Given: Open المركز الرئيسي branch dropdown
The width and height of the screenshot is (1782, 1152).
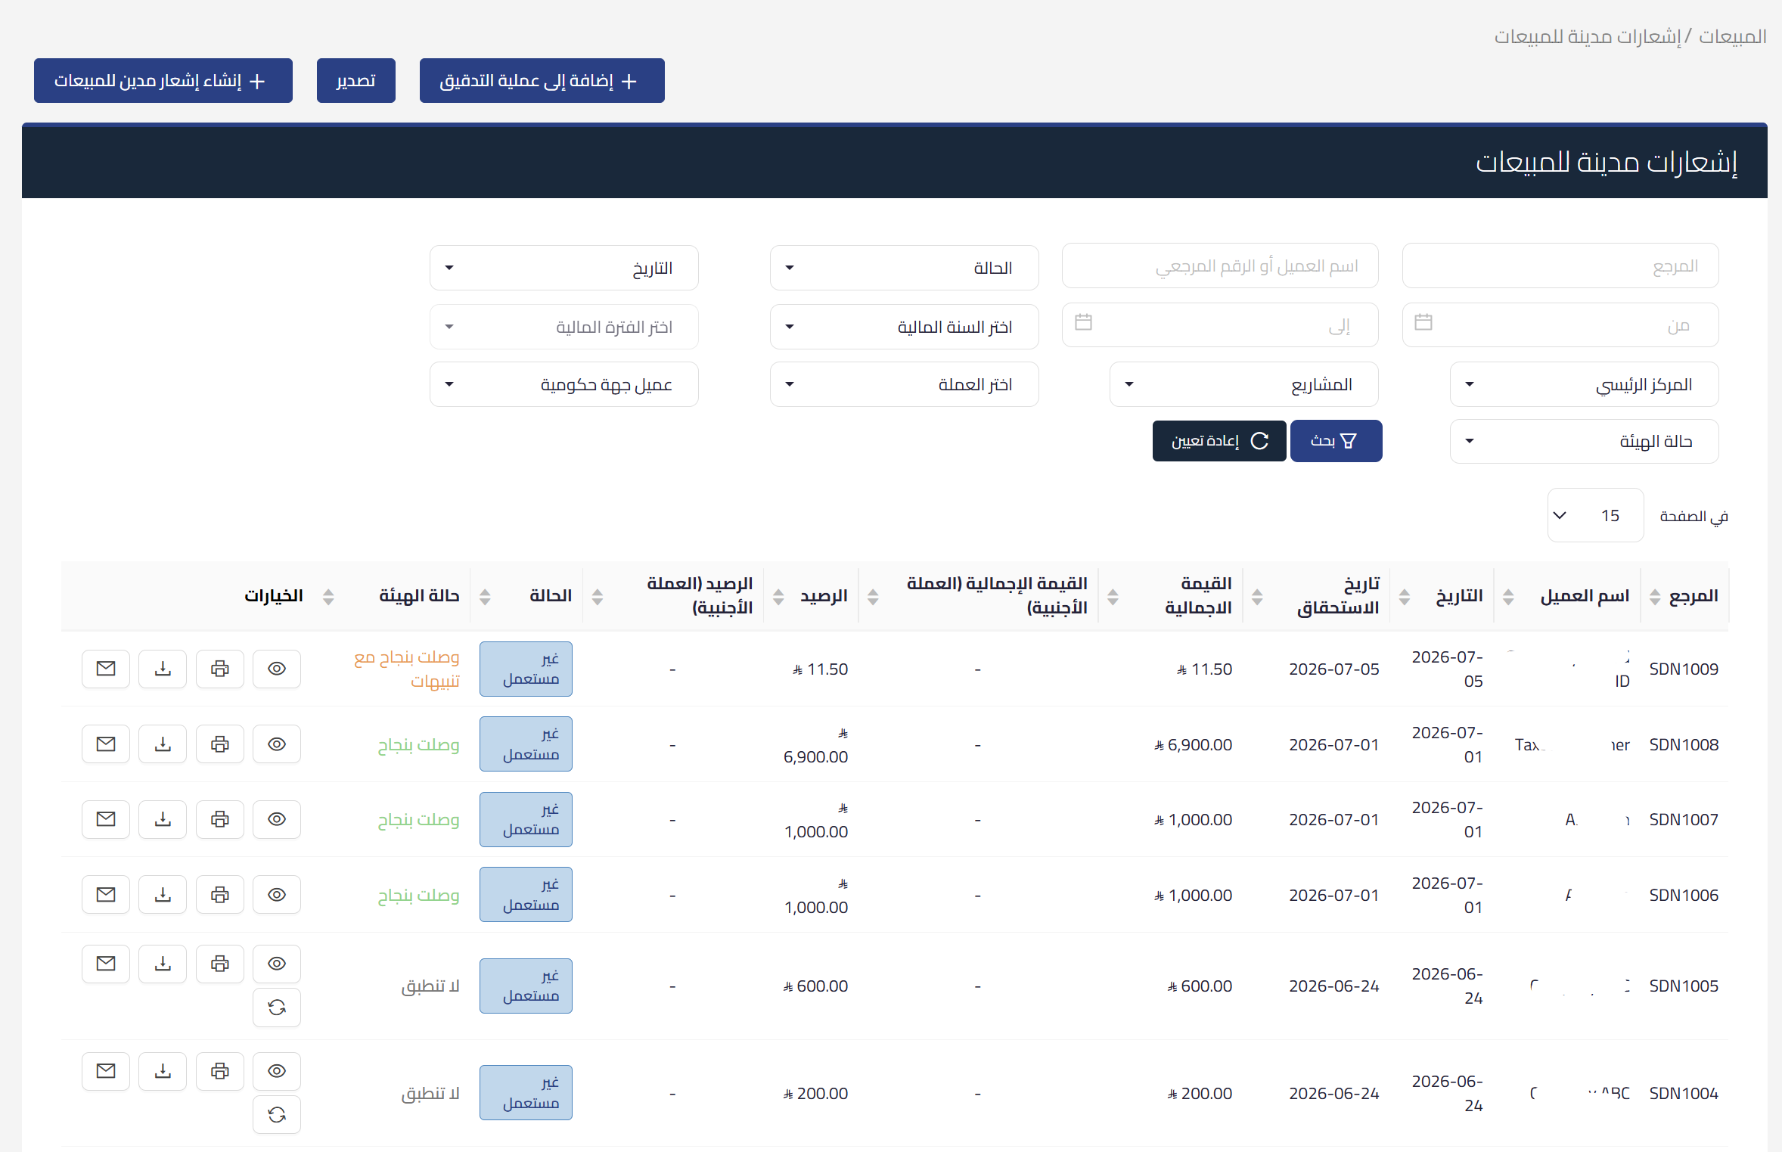Looking at the screenshot, I should click(x=1584, y=384).
